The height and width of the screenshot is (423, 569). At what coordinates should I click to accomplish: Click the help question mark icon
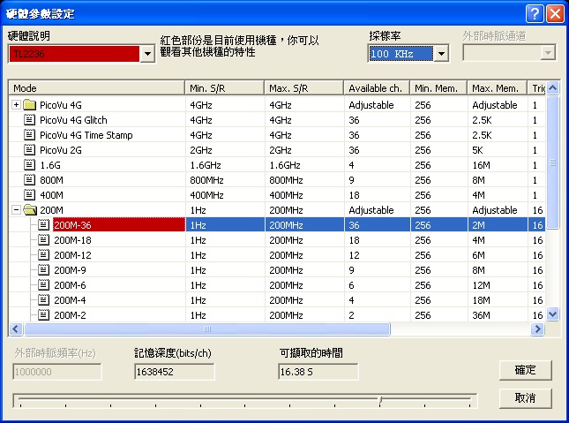click(x=535, y=14)
